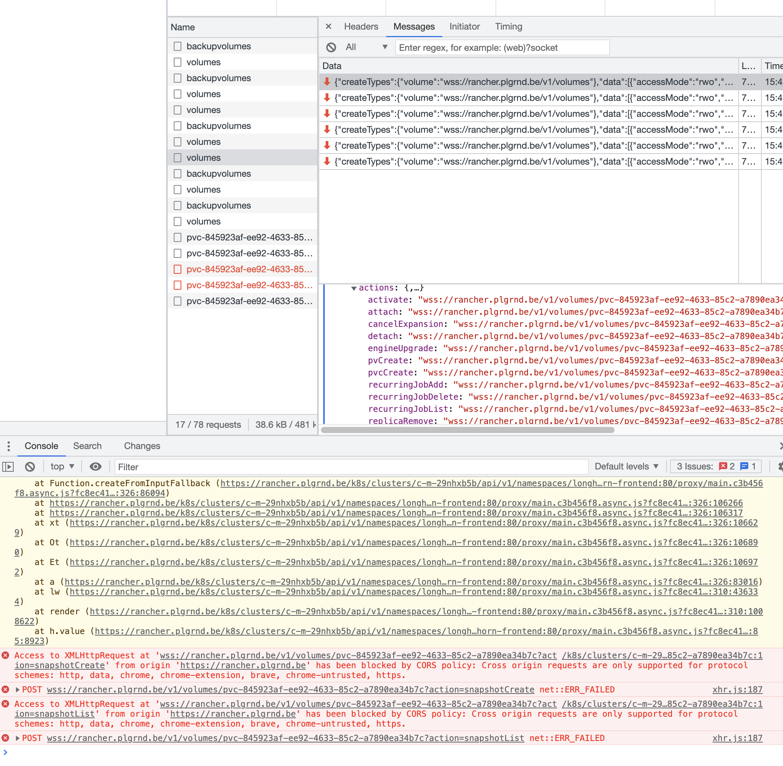Clear the console messages (ban icon)
783x766 pixels.
tap(30, 467)
